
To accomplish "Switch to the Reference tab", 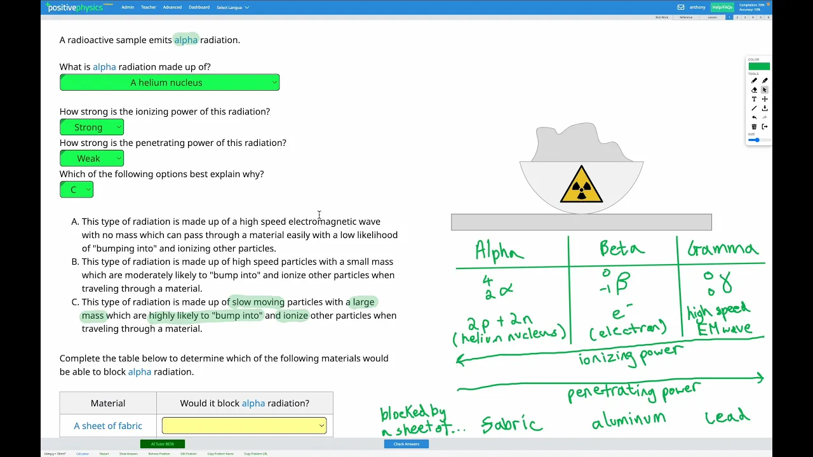I will tap(686, 17).
